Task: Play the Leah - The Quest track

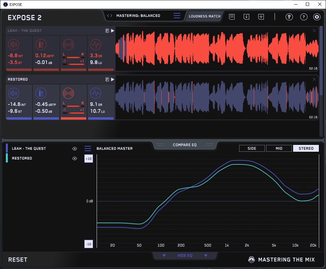Action: [113, 31]
